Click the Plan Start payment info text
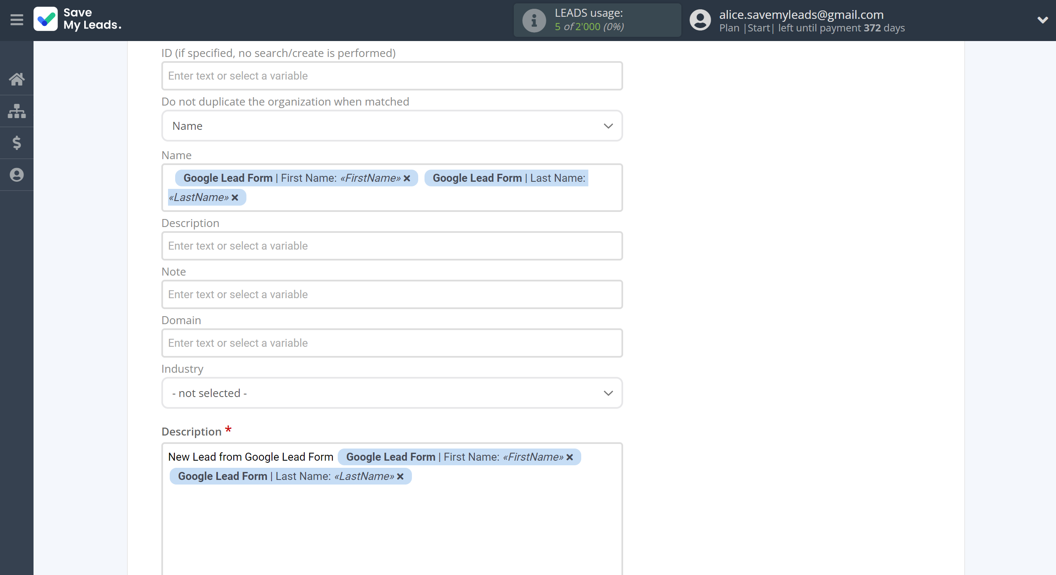 coord(812,28)
